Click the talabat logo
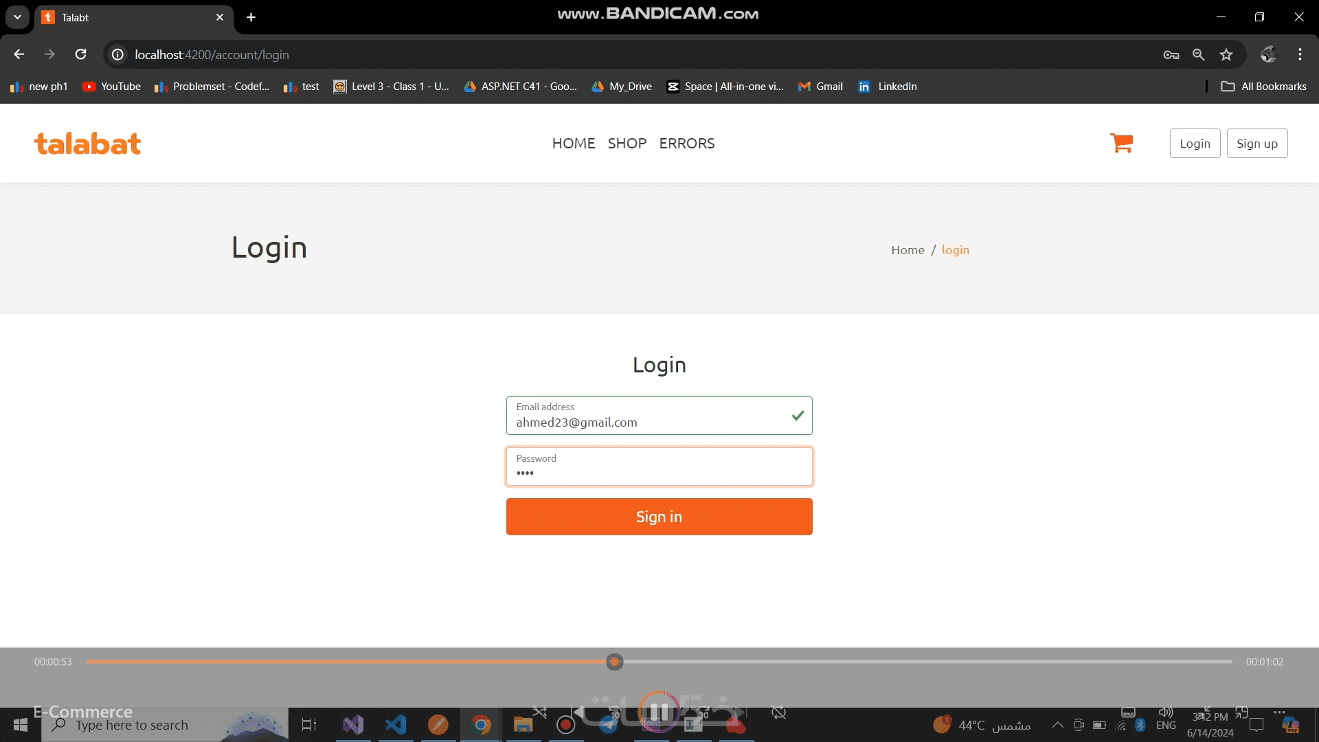The width and height of the screenshot is (1319, 742). (x=88, y=143)
